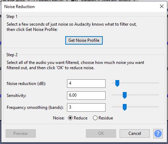The height and width of the screenshot is (144, 168).
Task: Click the Frequency smoothing (bands) label
Action: (x=35, y=107)
